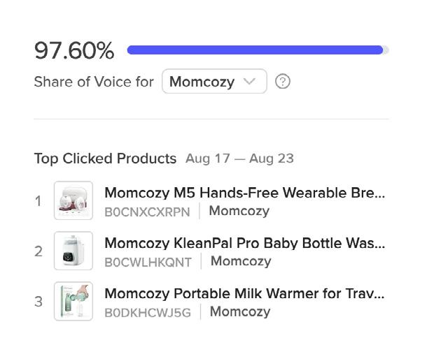Click Momcozy brand next to B0DKHCWJ5G
The image size is (434, 354).
pyautogui.click(x=240, y=311)
